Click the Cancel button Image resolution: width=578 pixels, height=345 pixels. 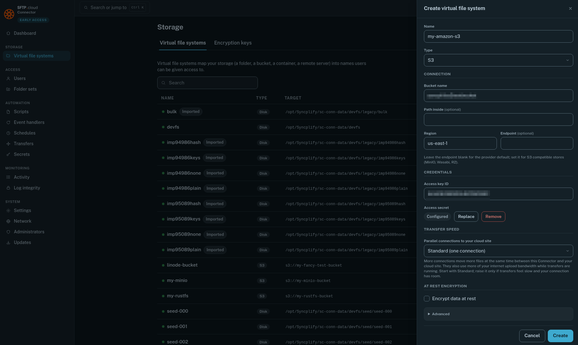coord(532,336)
